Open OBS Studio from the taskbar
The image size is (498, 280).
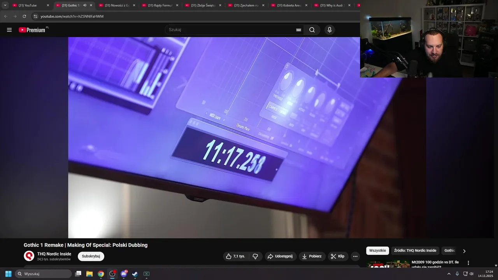(x=112, y=274)
